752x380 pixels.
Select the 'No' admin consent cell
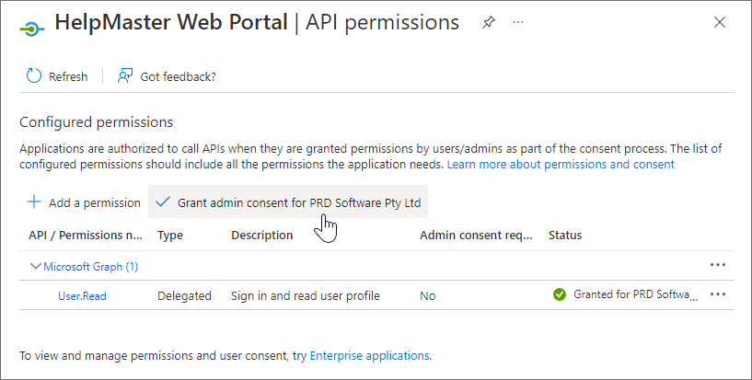coord(427,295)
